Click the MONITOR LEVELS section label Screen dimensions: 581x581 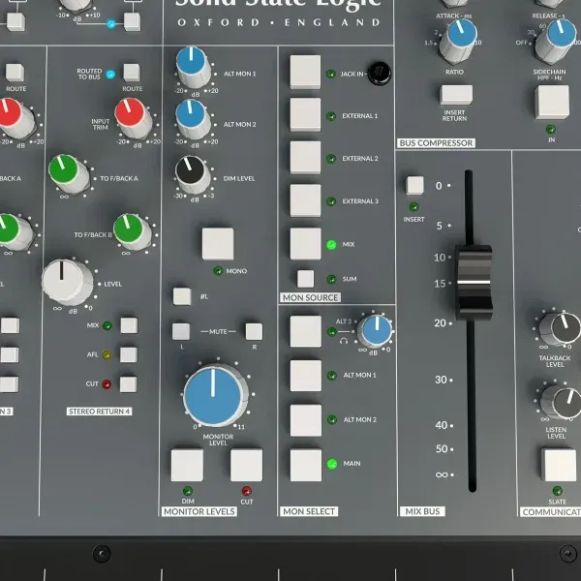(199, 511)
